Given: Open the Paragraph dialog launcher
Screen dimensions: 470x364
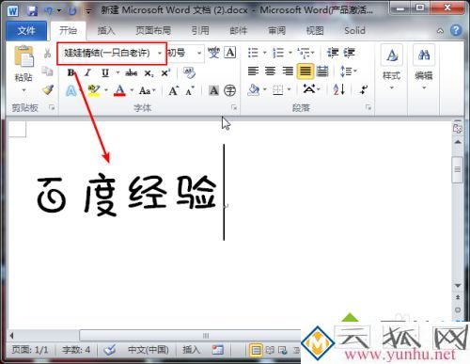Looking at the screenshot, I should [368, 108].
